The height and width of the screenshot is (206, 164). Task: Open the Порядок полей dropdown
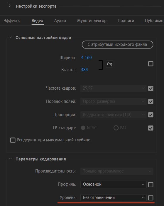[113, 102]
